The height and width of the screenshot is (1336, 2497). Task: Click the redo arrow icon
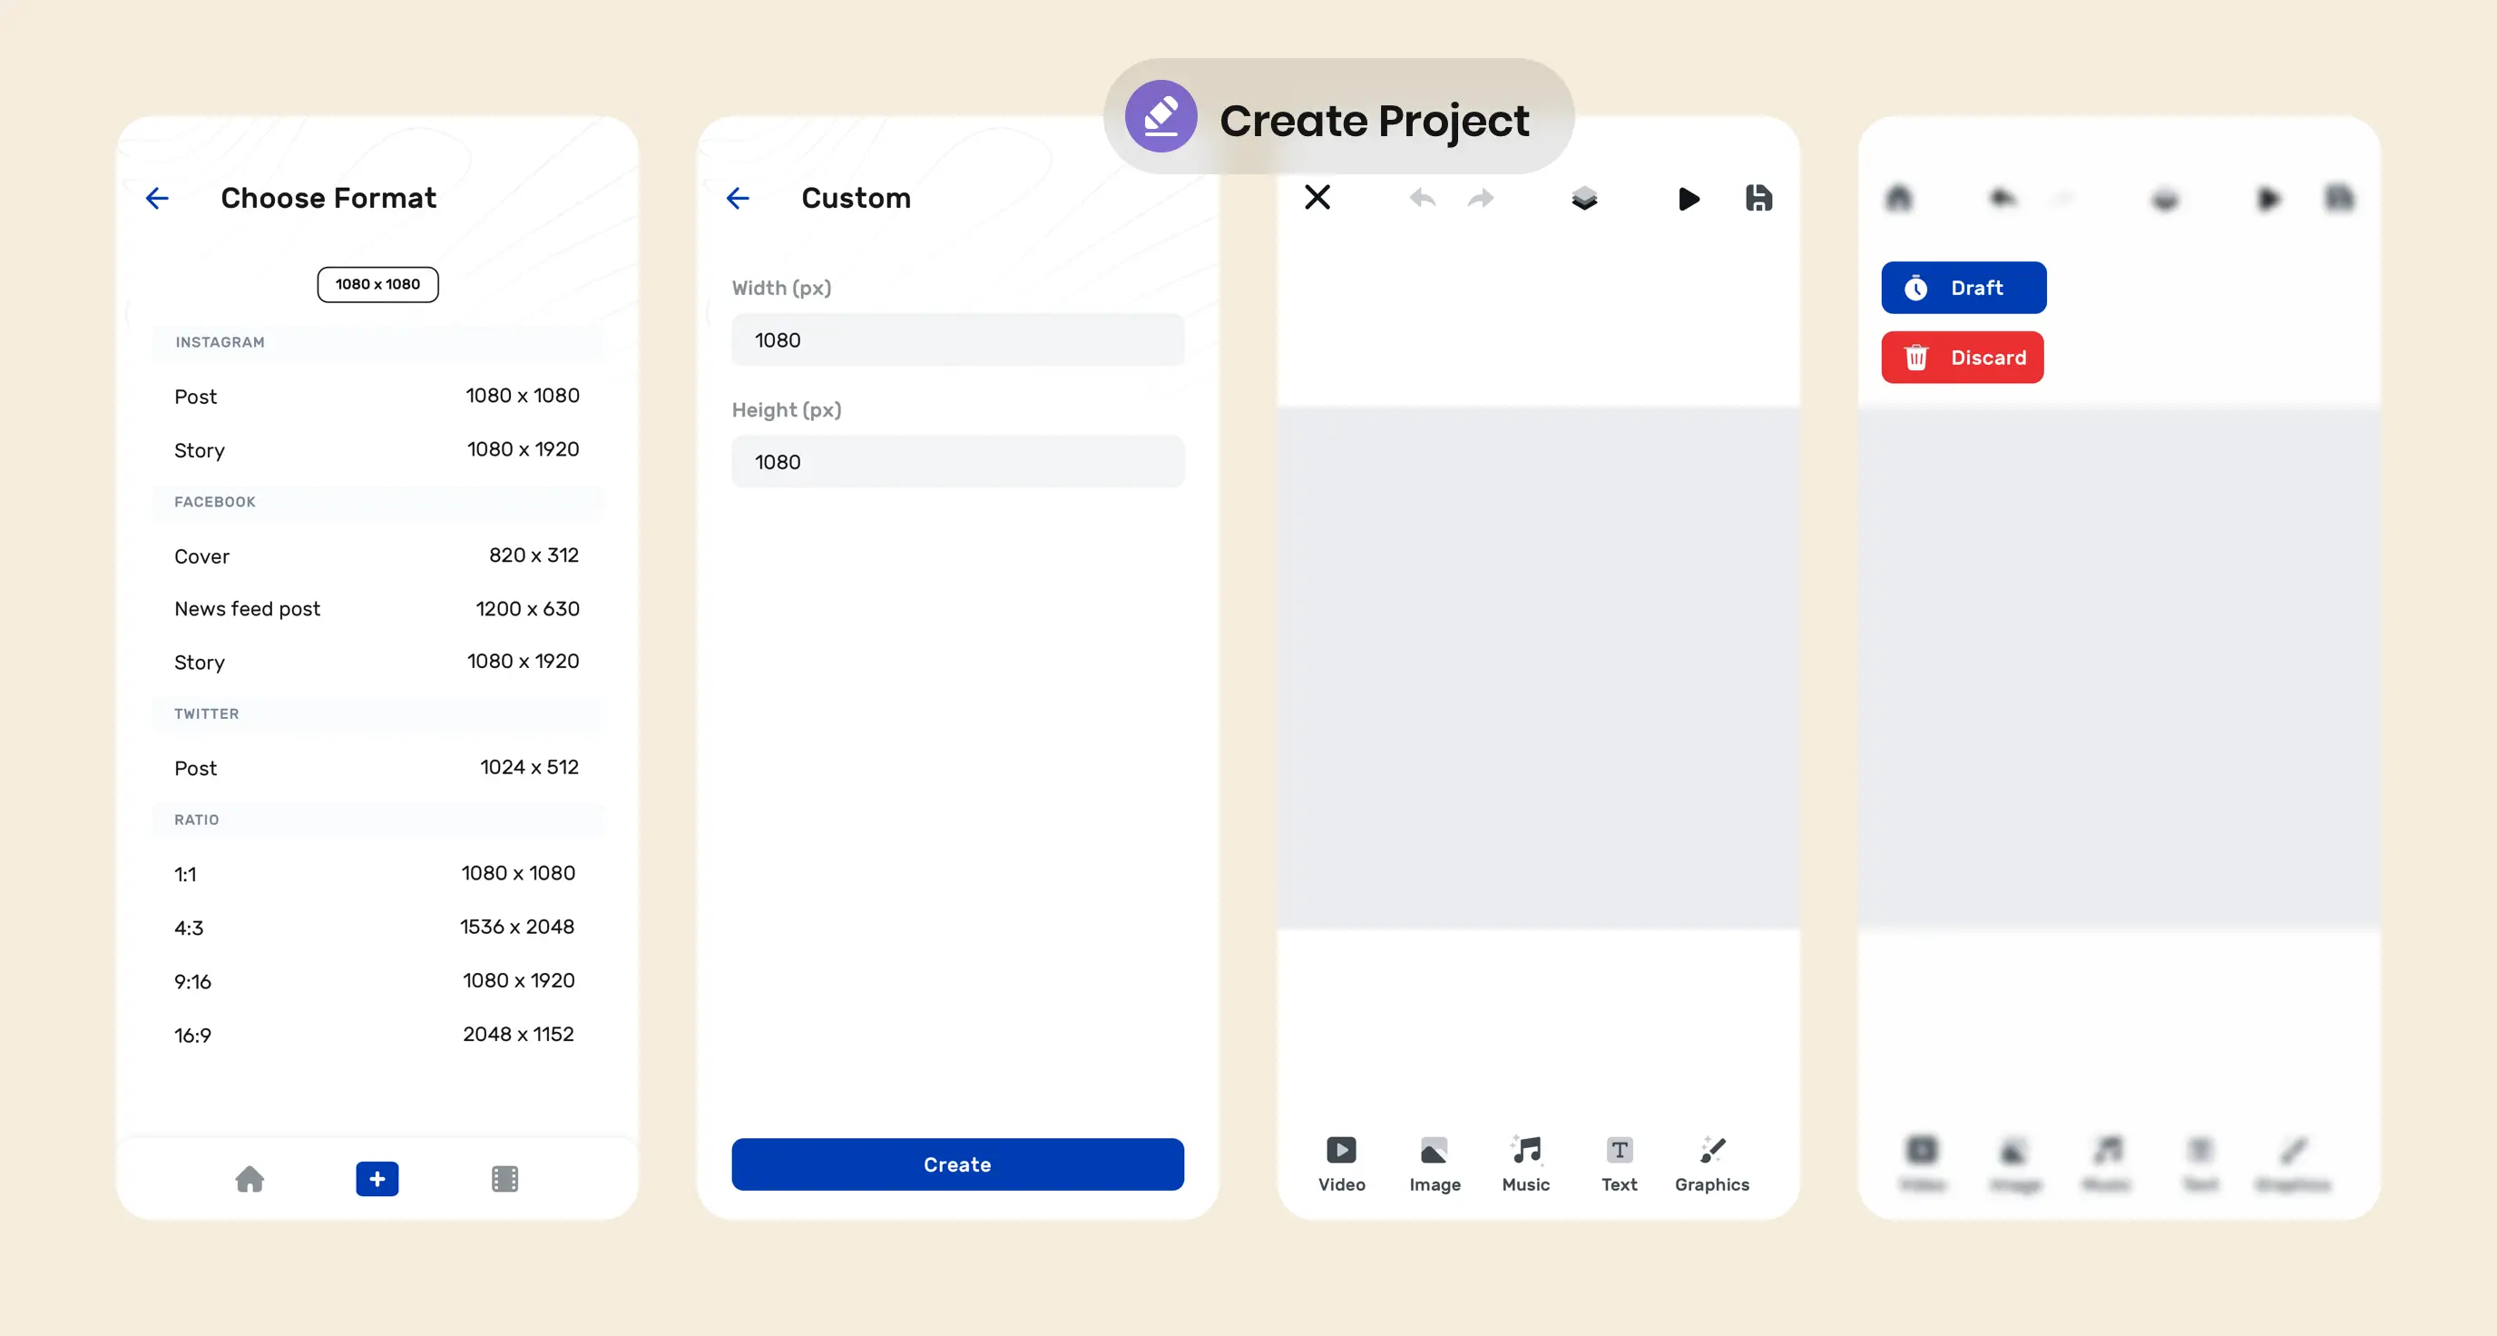tap(1480, 198)
